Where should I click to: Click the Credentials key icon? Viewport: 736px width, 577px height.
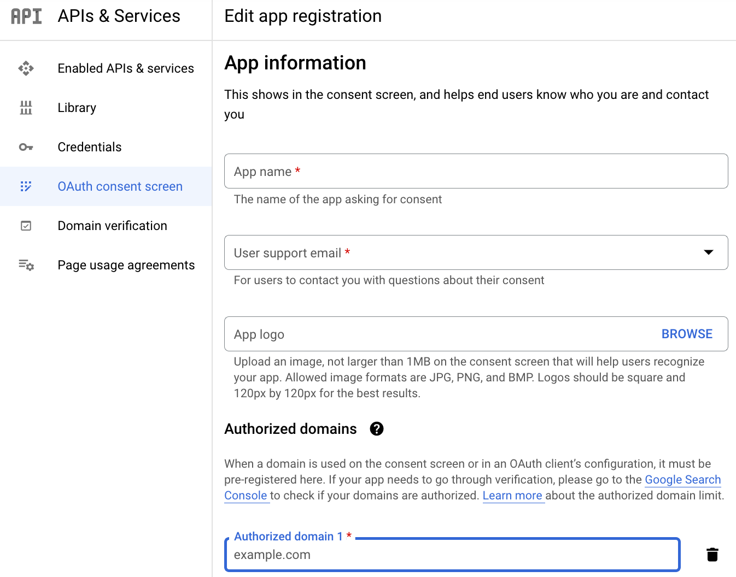[x=26, y=147]
